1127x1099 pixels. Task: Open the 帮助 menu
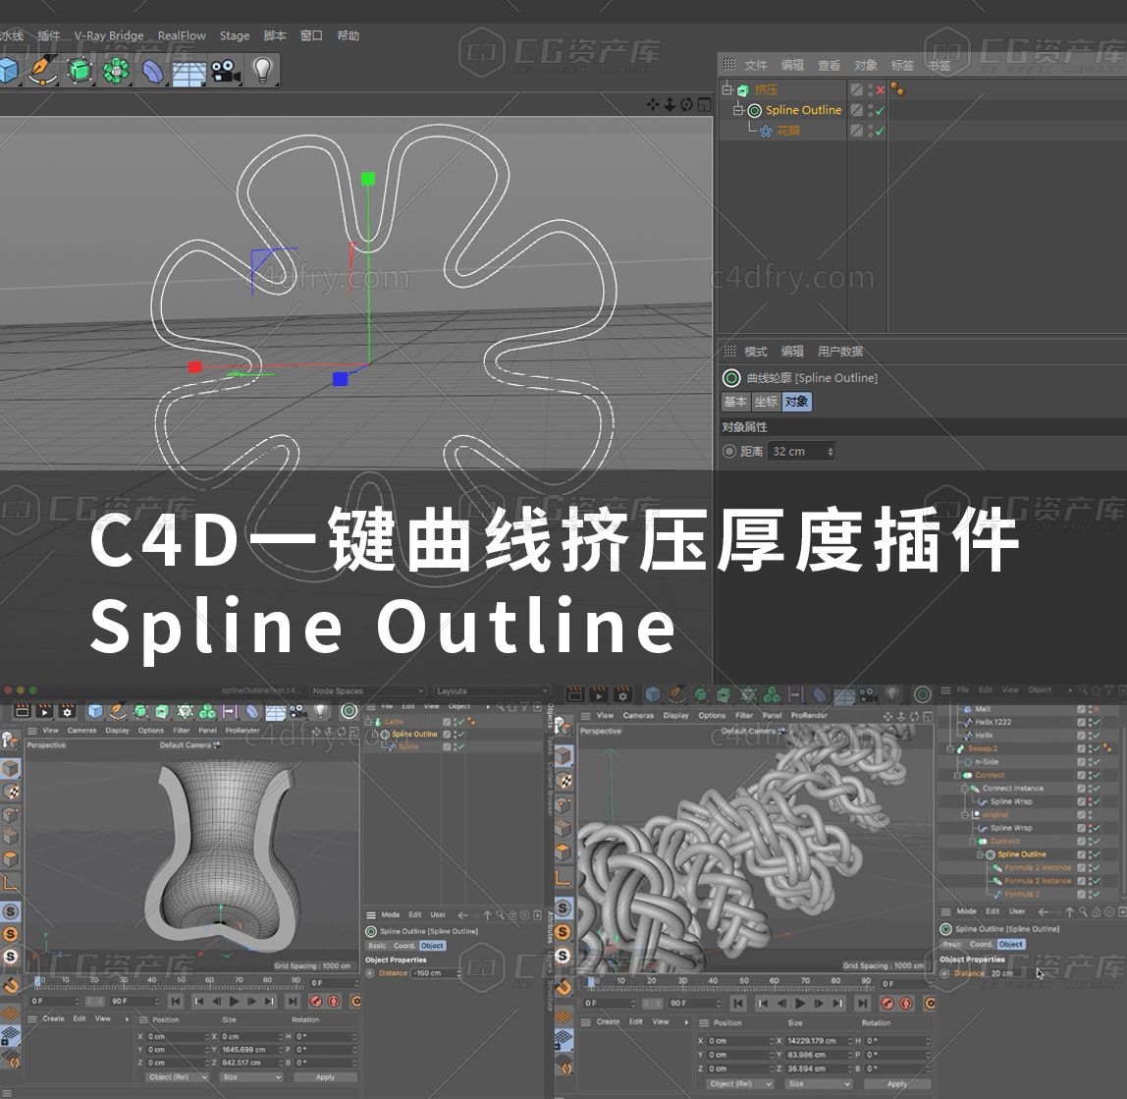[x=348, y=35]
